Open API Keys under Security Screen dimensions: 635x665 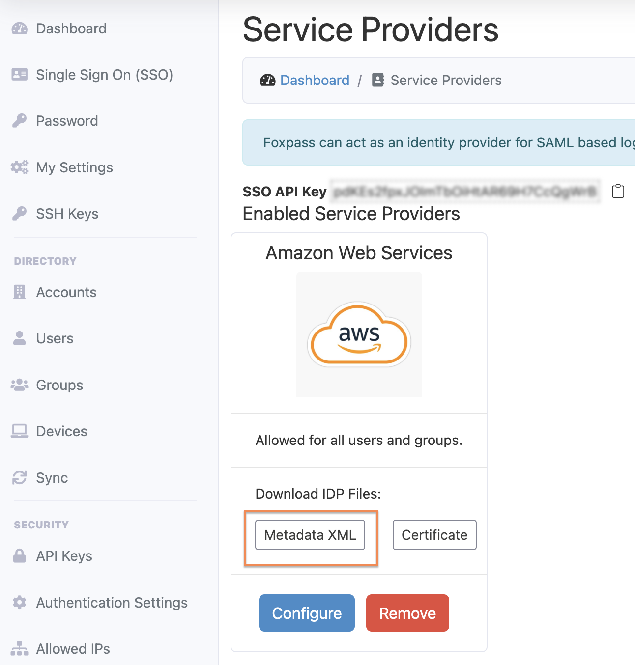coord(64,556)
